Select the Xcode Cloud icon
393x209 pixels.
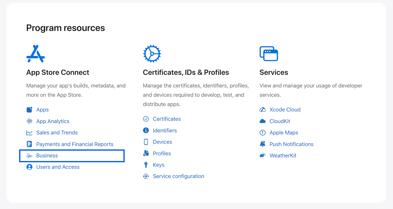point(263,109)
